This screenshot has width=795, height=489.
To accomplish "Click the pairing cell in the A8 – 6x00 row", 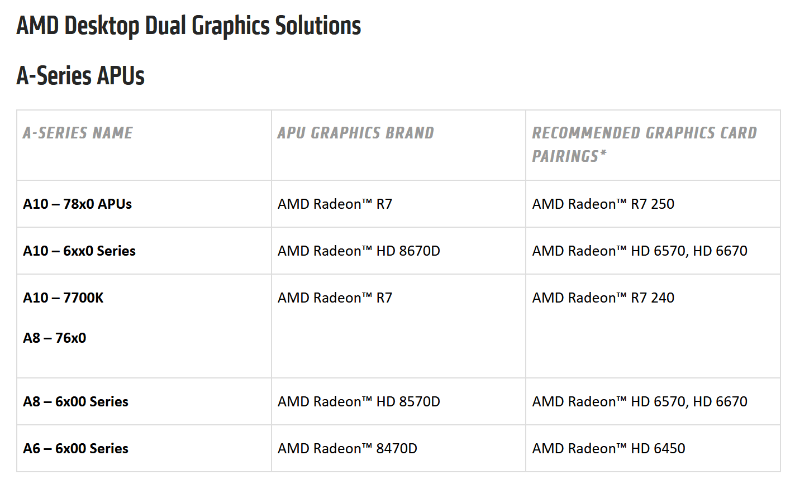I will 640,401.
